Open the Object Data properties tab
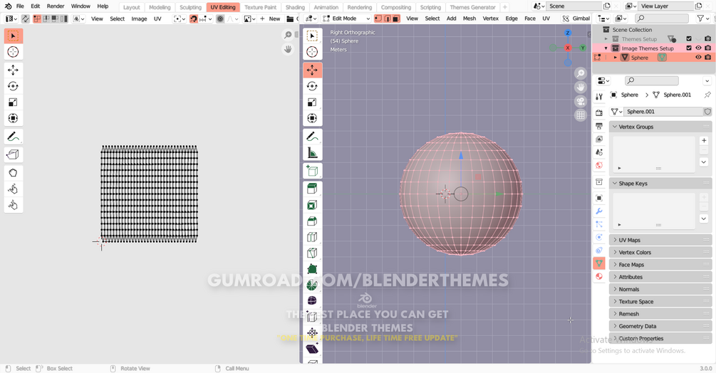 [599, 263]
